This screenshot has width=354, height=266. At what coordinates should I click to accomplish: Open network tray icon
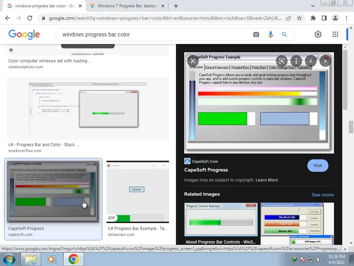pyautogui.click(x=311, y=259)
